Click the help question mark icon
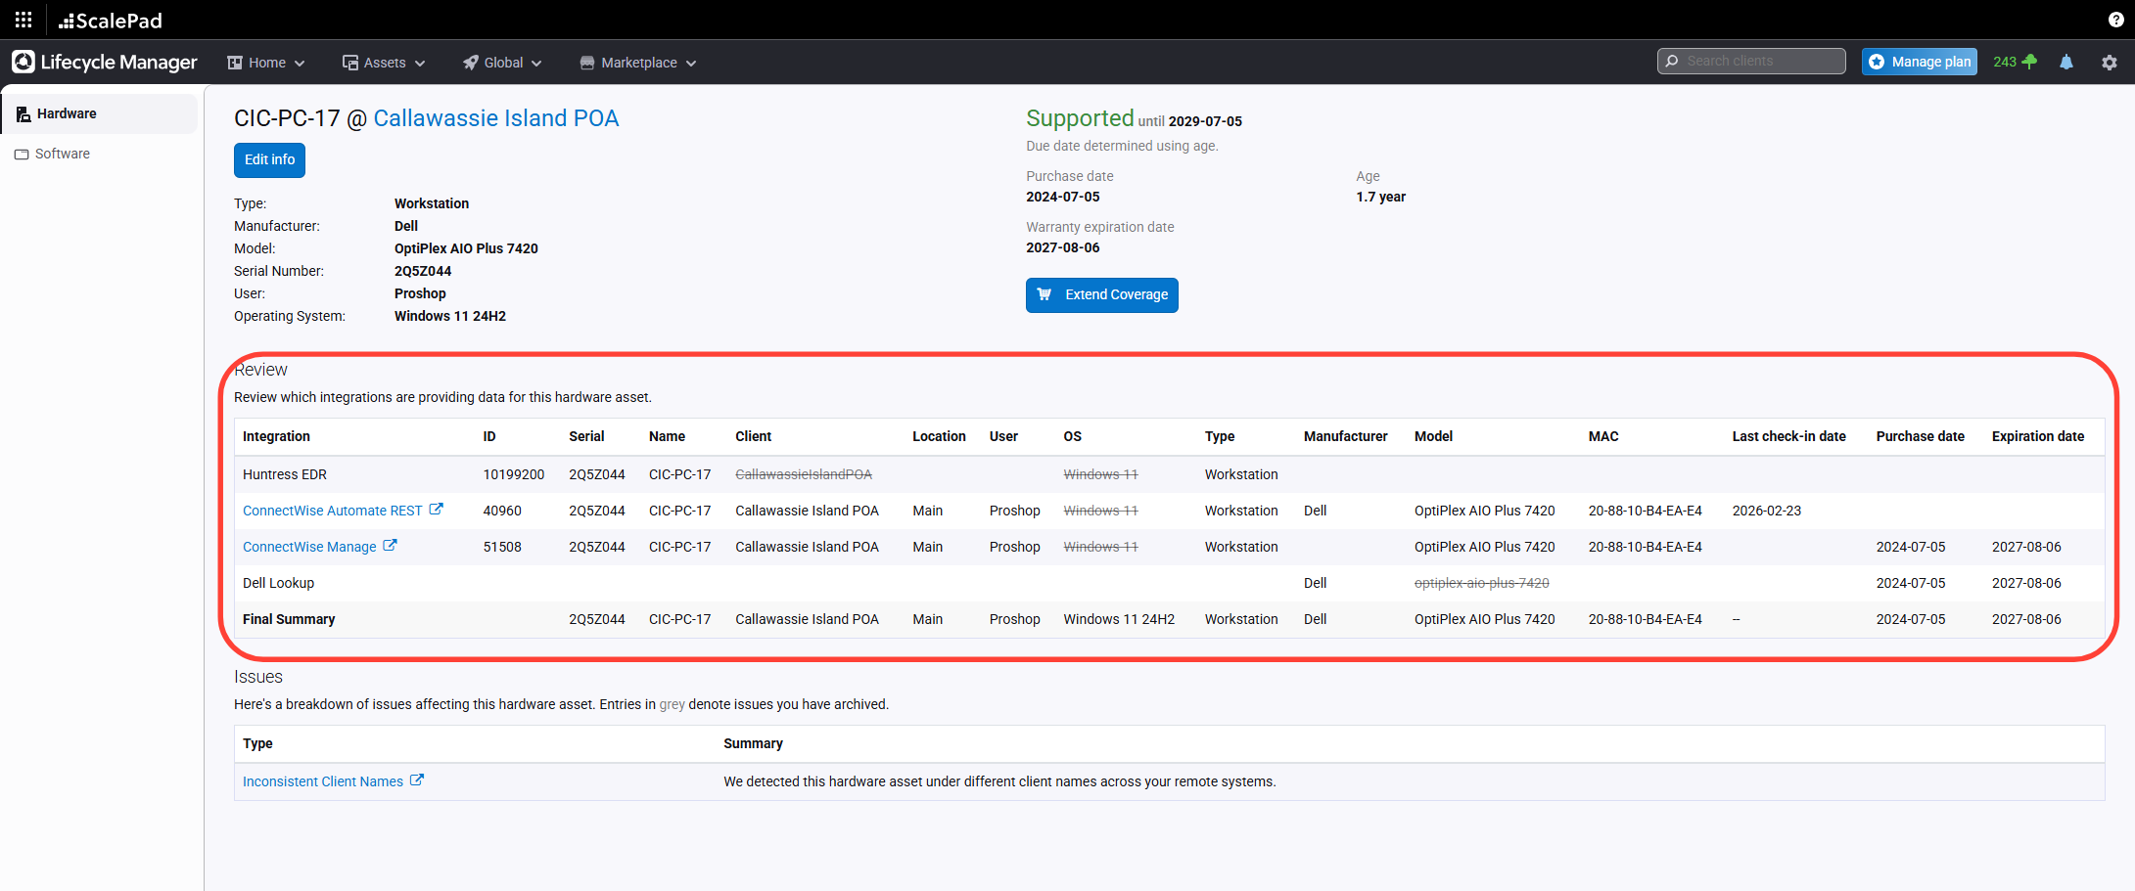This screenshot has height=891, width=2135. point(2115,20)
